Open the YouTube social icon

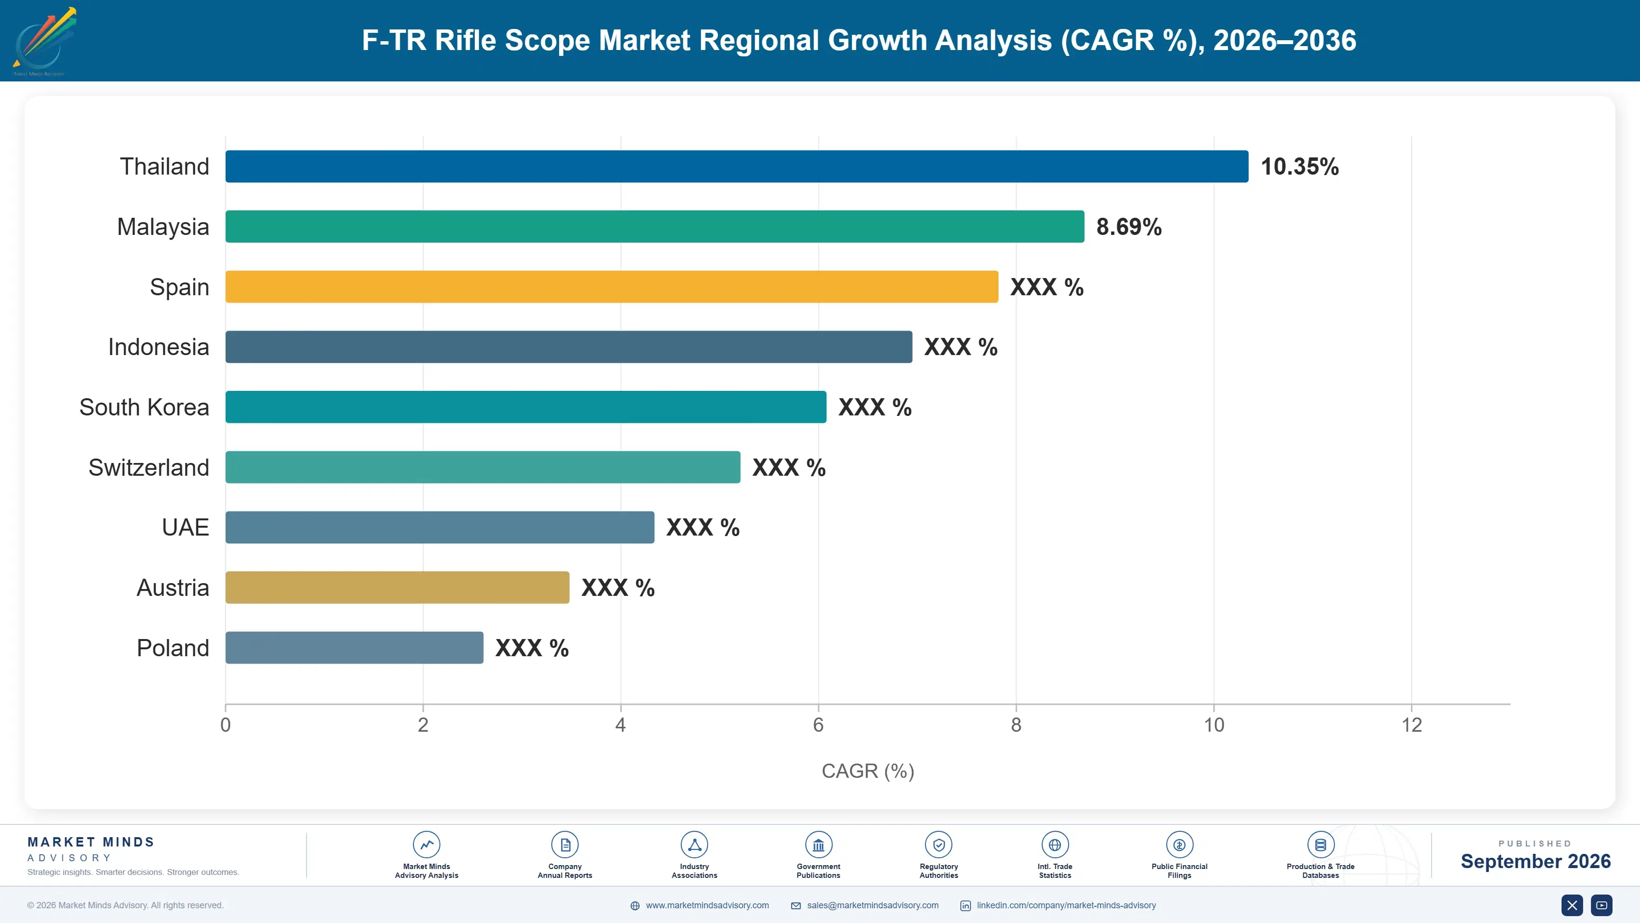point(1601,904)
